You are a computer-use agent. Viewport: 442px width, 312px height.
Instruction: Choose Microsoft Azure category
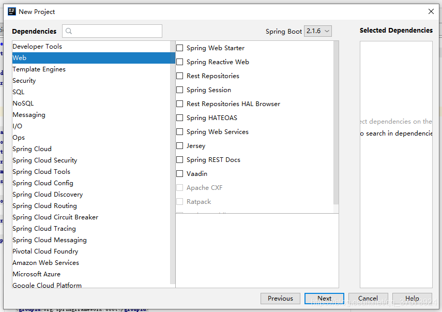click(92, 274)
